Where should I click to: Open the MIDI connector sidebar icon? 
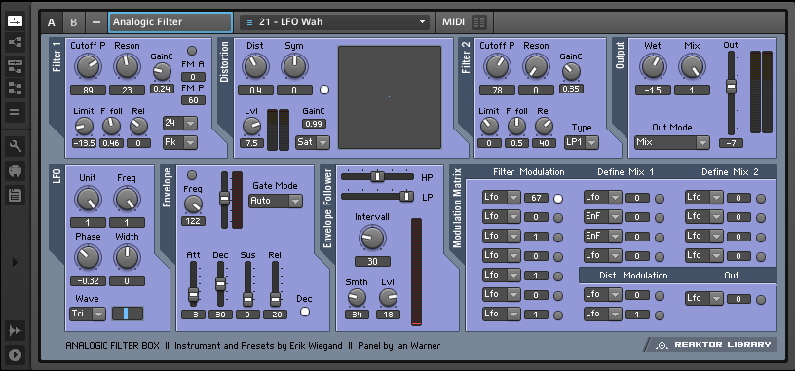click(x=15, y=170)
